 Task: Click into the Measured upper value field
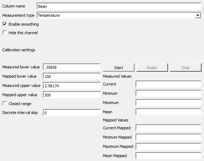[x=72, y=85]
